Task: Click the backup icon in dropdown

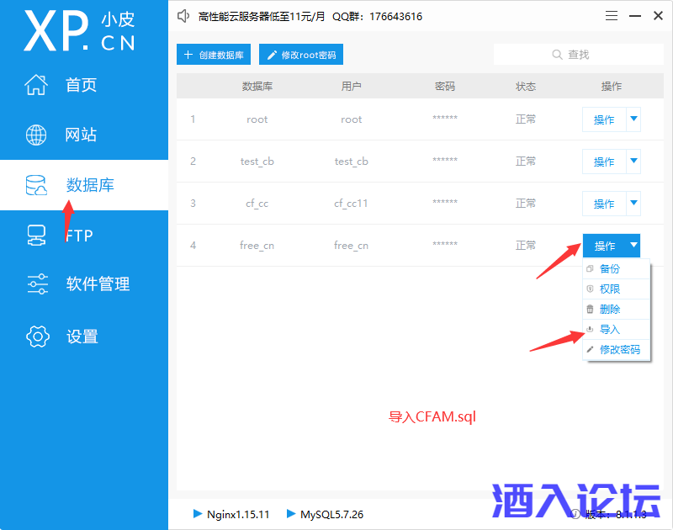Action: point(590,268)
